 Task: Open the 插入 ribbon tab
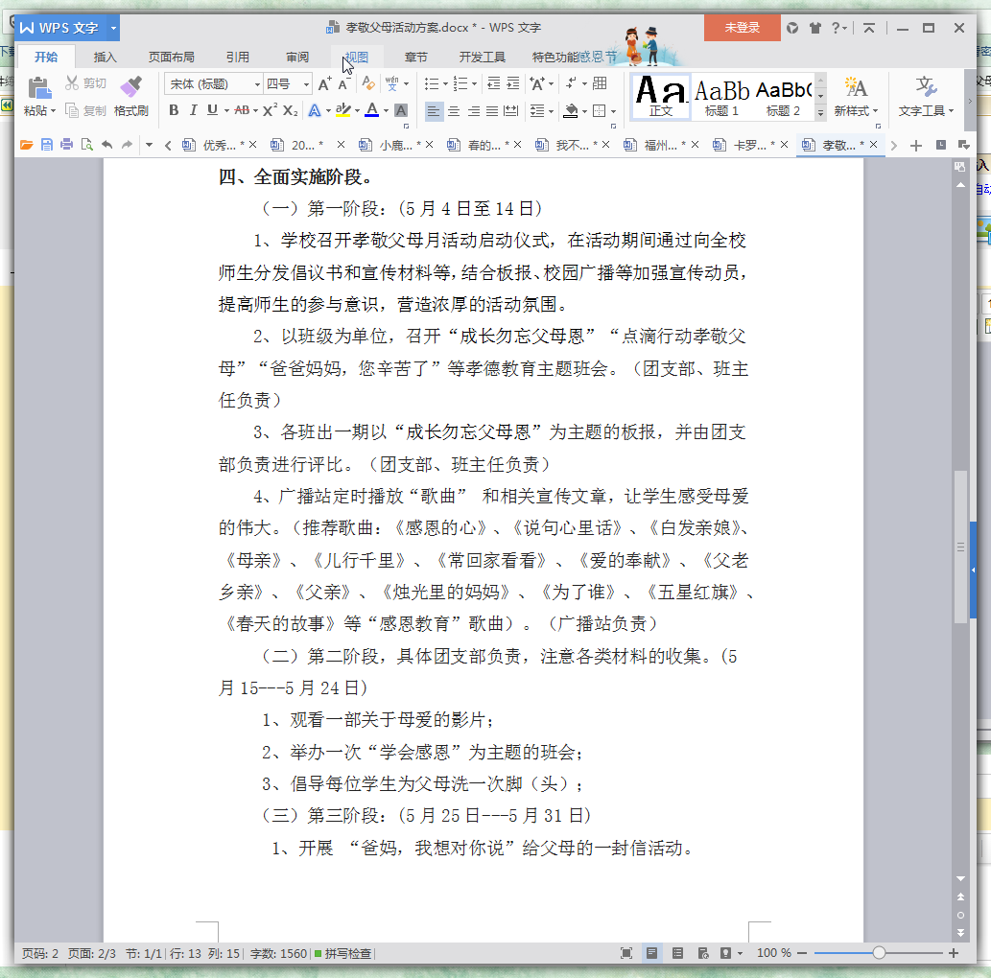pyautogui.click(x=105, y=57)
